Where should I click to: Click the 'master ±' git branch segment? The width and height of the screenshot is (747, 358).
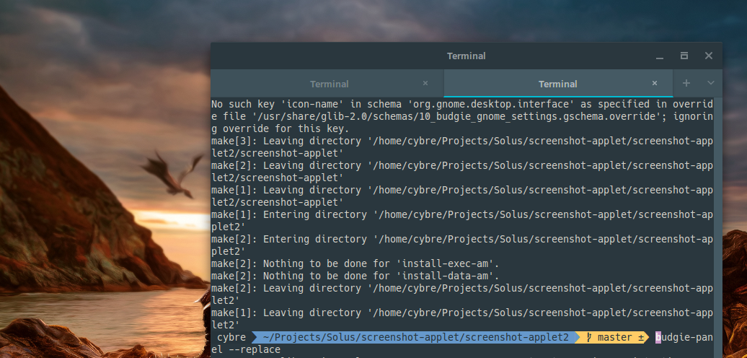point(614,338)
